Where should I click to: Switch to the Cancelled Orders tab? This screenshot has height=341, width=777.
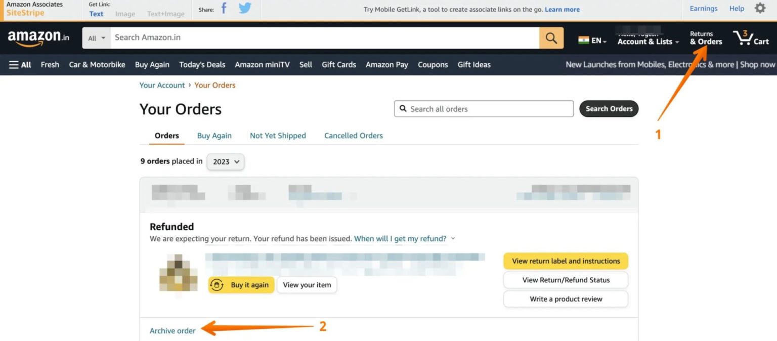click(x=353, y=135)
